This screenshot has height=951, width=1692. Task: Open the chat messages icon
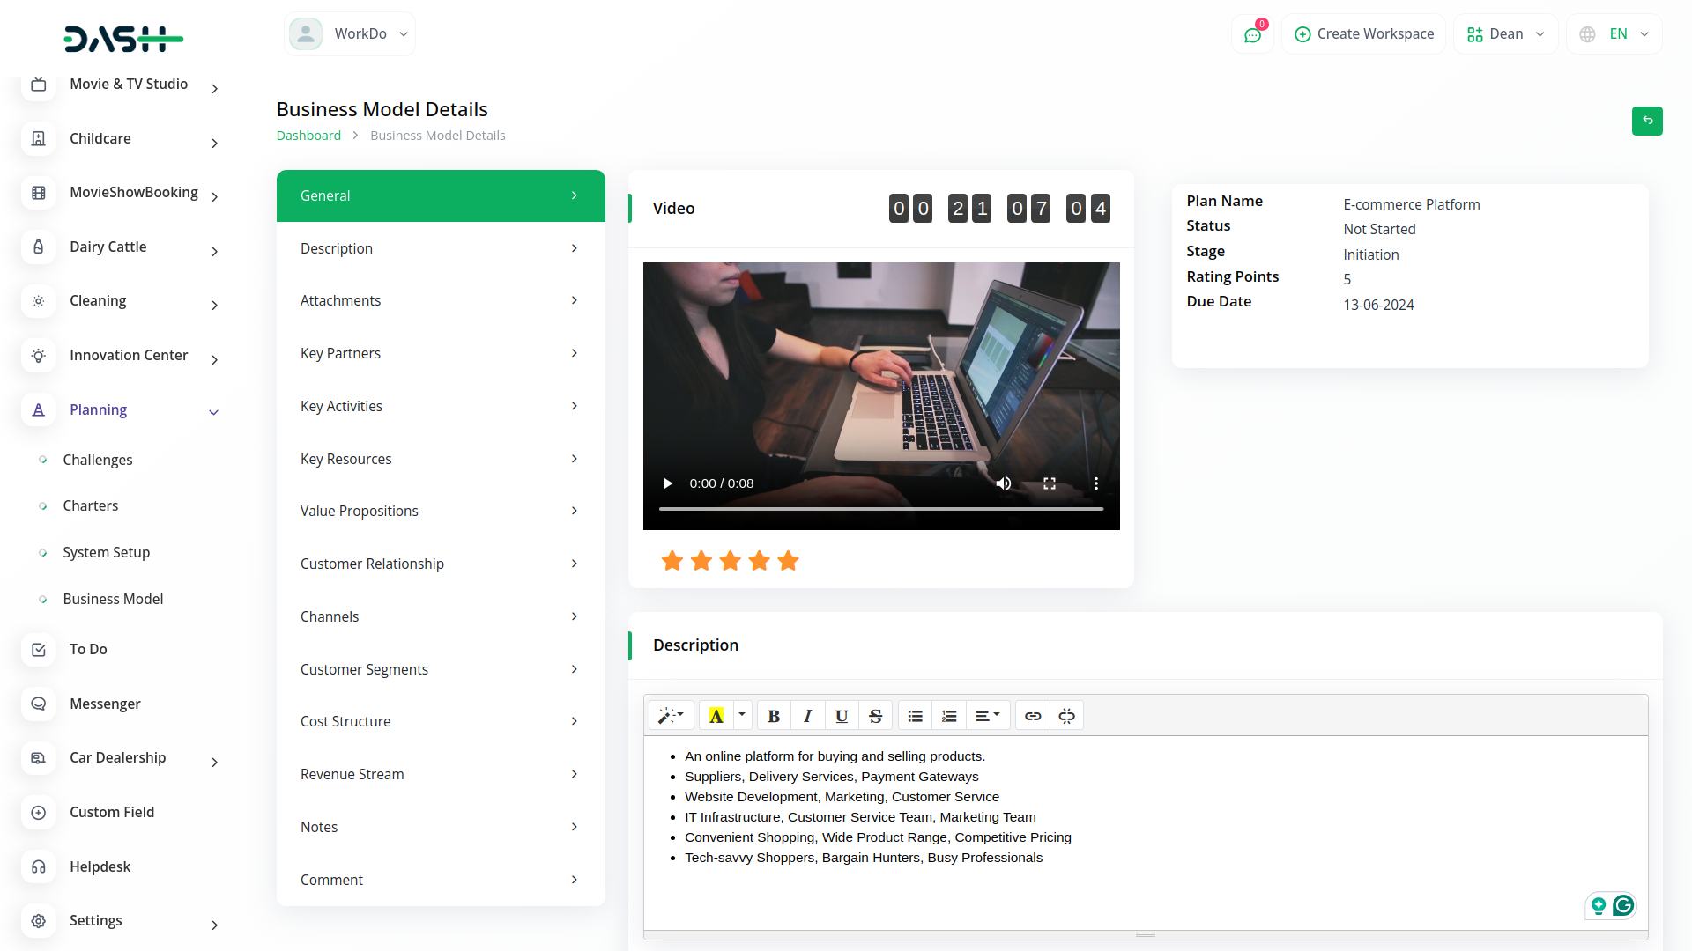pyautogui.click(x=1252, y=34)
